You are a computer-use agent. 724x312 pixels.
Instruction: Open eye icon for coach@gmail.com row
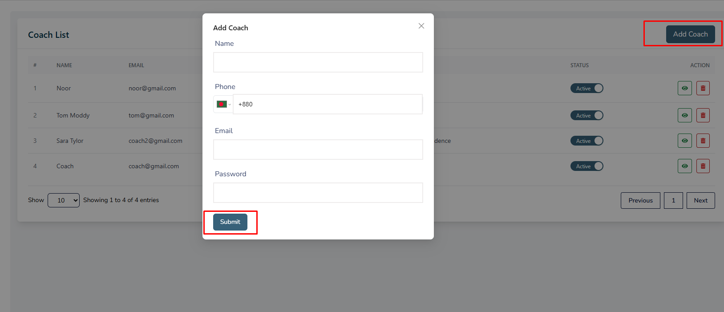[685, 166]
